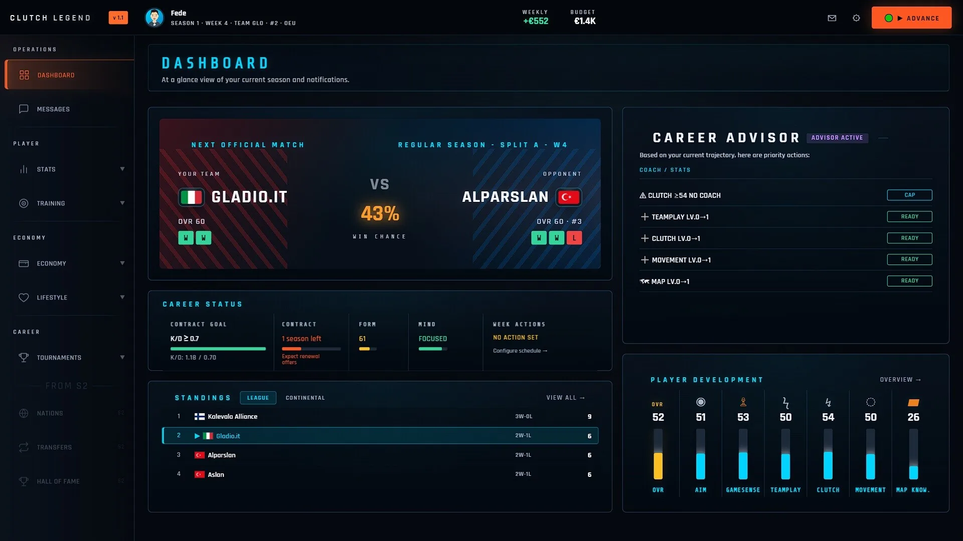Viewport: 963px width, 541px height.
Task: Click the plus icon beside Teamplay LV.0→1
Action: click(645, 217)
